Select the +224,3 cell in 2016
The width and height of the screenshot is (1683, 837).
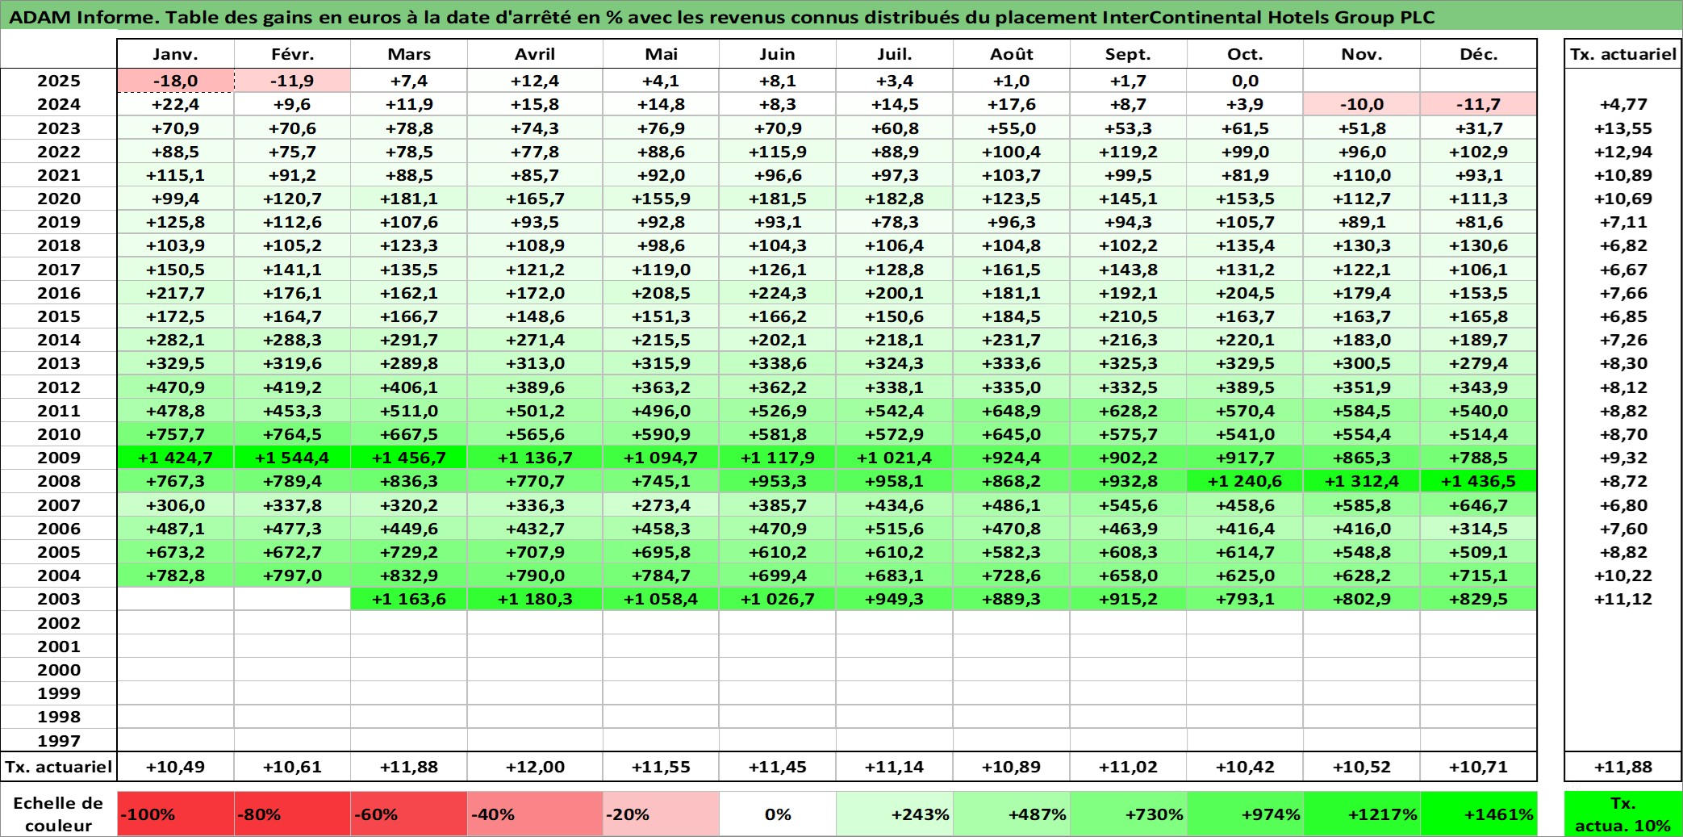[778, 293]
